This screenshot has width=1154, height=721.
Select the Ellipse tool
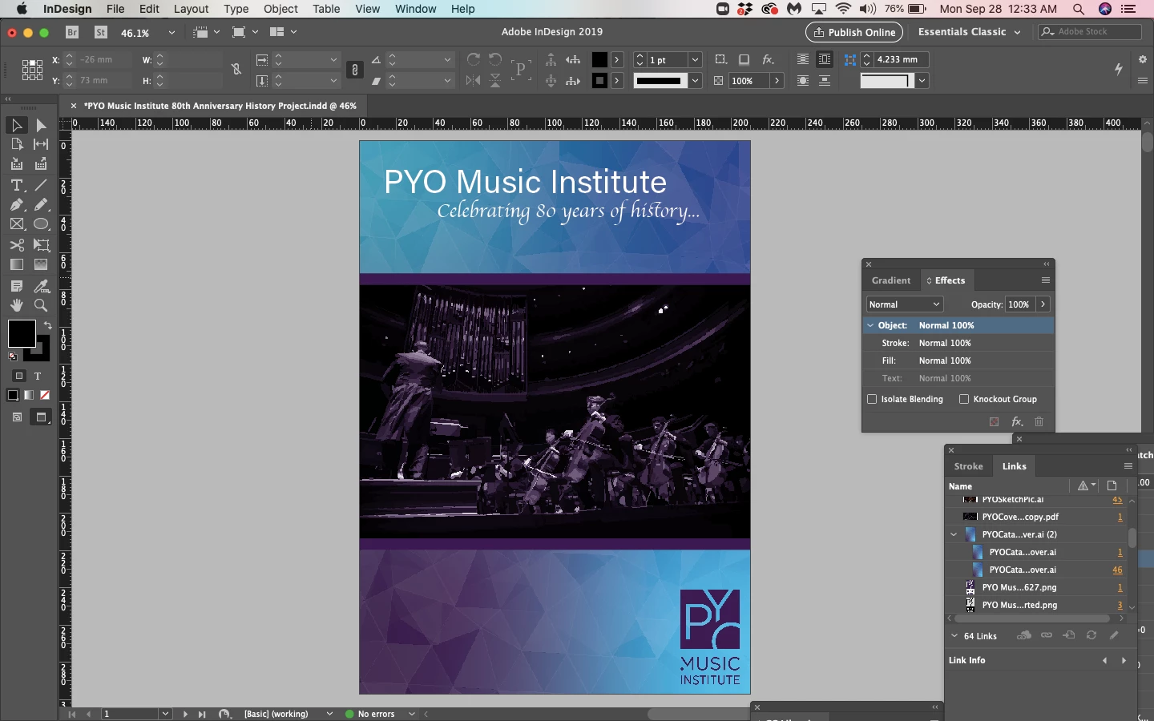(x=41, y=224)
